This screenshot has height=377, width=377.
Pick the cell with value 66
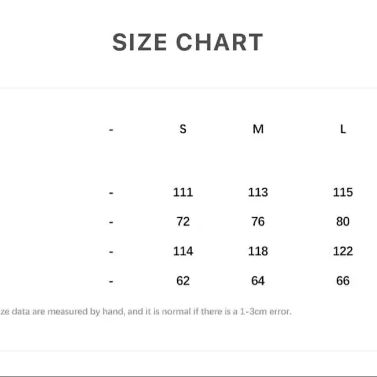343,281
